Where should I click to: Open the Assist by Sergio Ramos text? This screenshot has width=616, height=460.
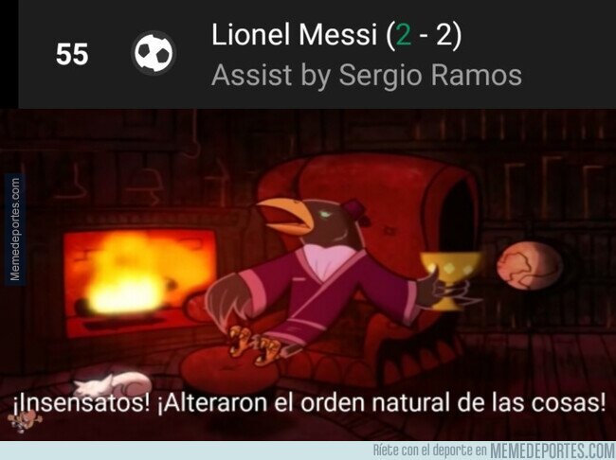[x=367, y=75]
